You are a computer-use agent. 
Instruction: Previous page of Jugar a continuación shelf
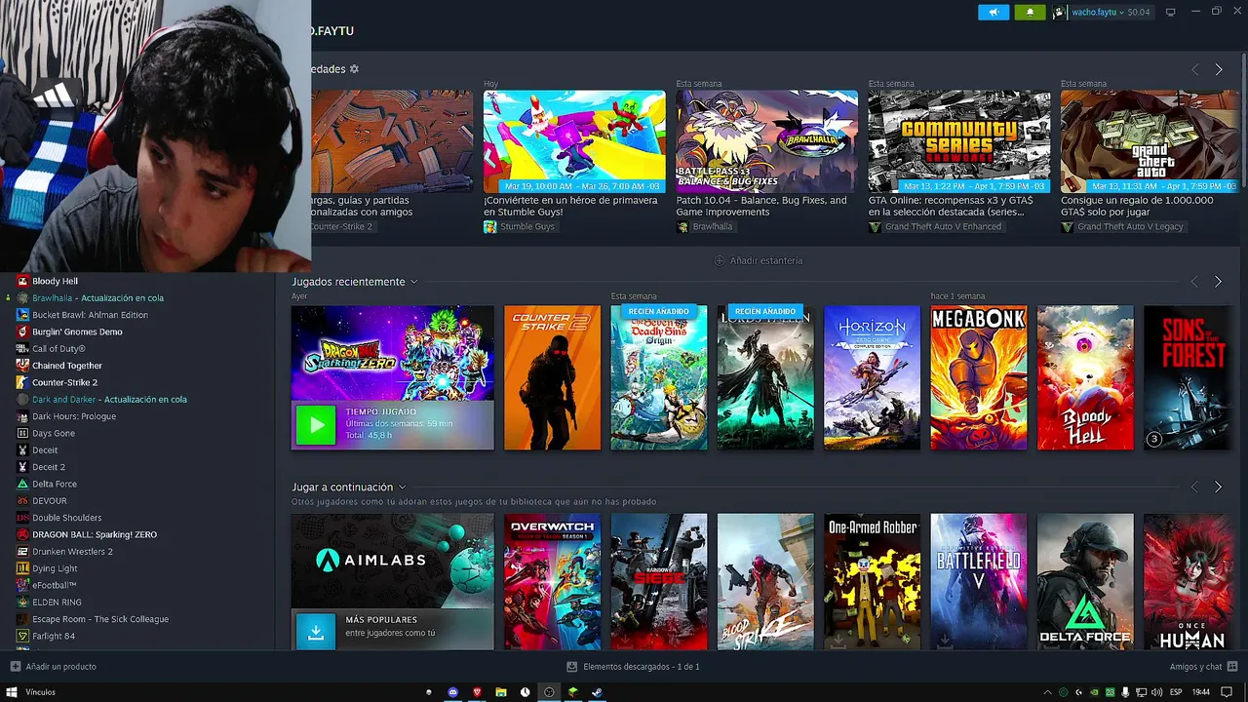click(1194, 487)
